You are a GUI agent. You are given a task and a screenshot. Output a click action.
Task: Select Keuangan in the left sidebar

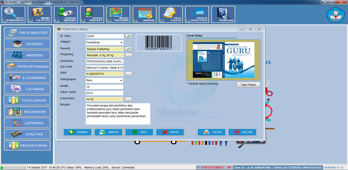click(27, 112)
